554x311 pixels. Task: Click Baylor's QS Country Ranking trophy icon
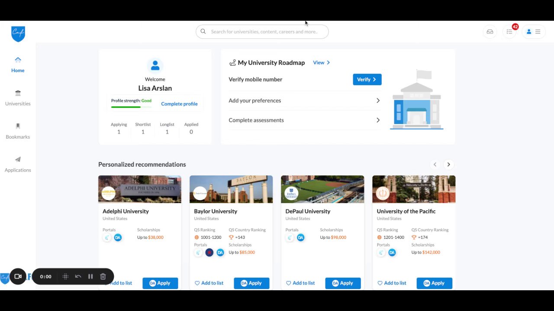pyautogui.click(x=231, y=237)
